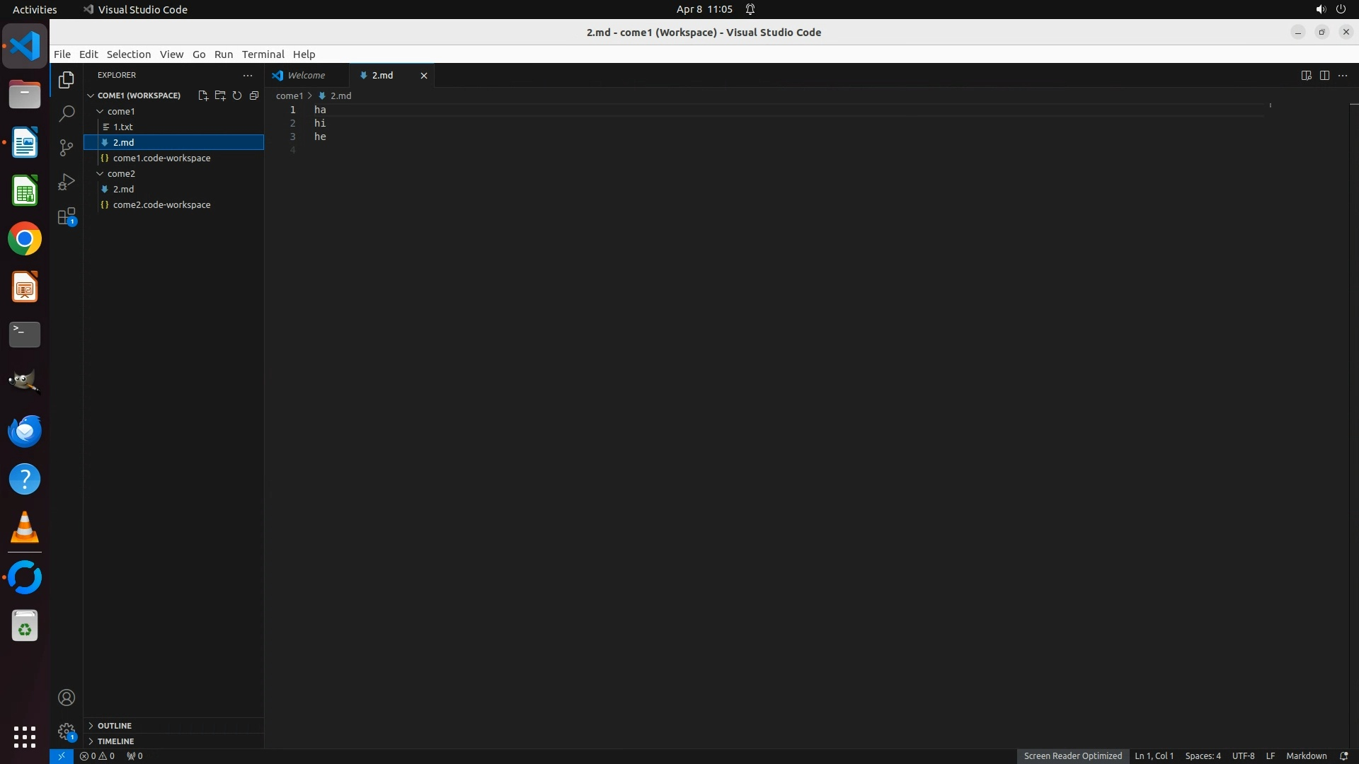
Task: Open markdown preview to the side
Action: click(1307, 76)
